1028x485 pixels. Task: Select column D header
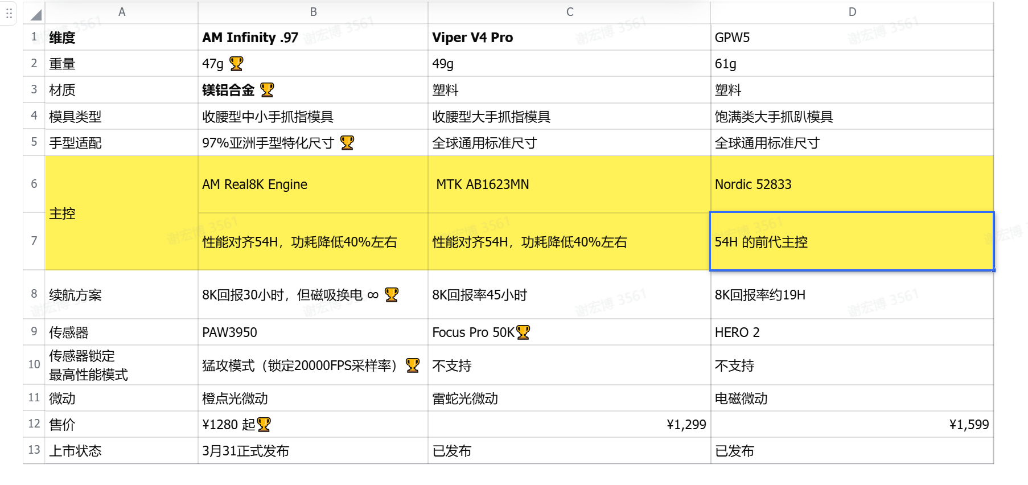(x=852, y=13)
